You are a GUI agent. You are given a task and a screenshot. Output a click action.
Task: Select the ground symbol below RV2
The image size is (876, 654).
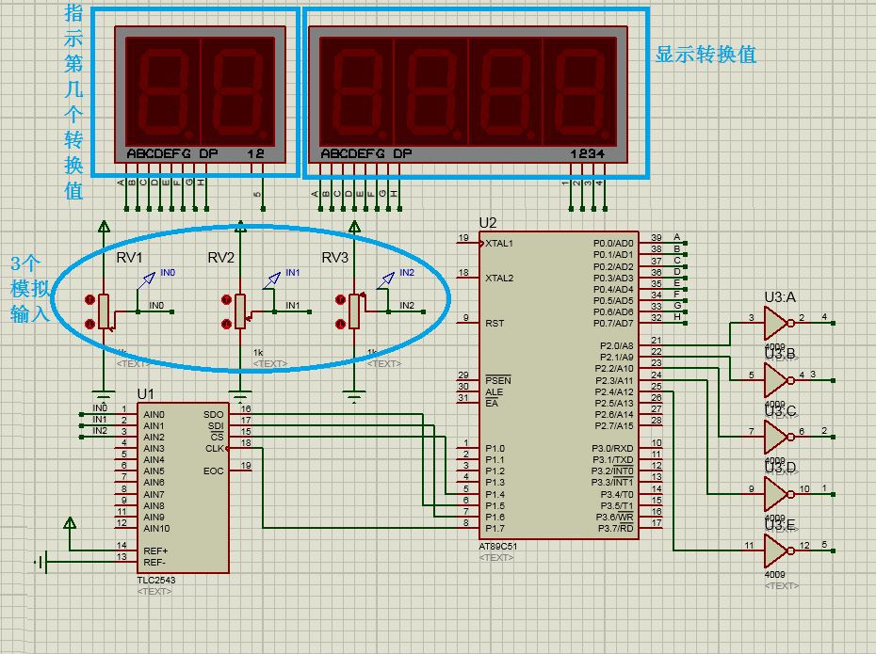[x=240, y=395]
